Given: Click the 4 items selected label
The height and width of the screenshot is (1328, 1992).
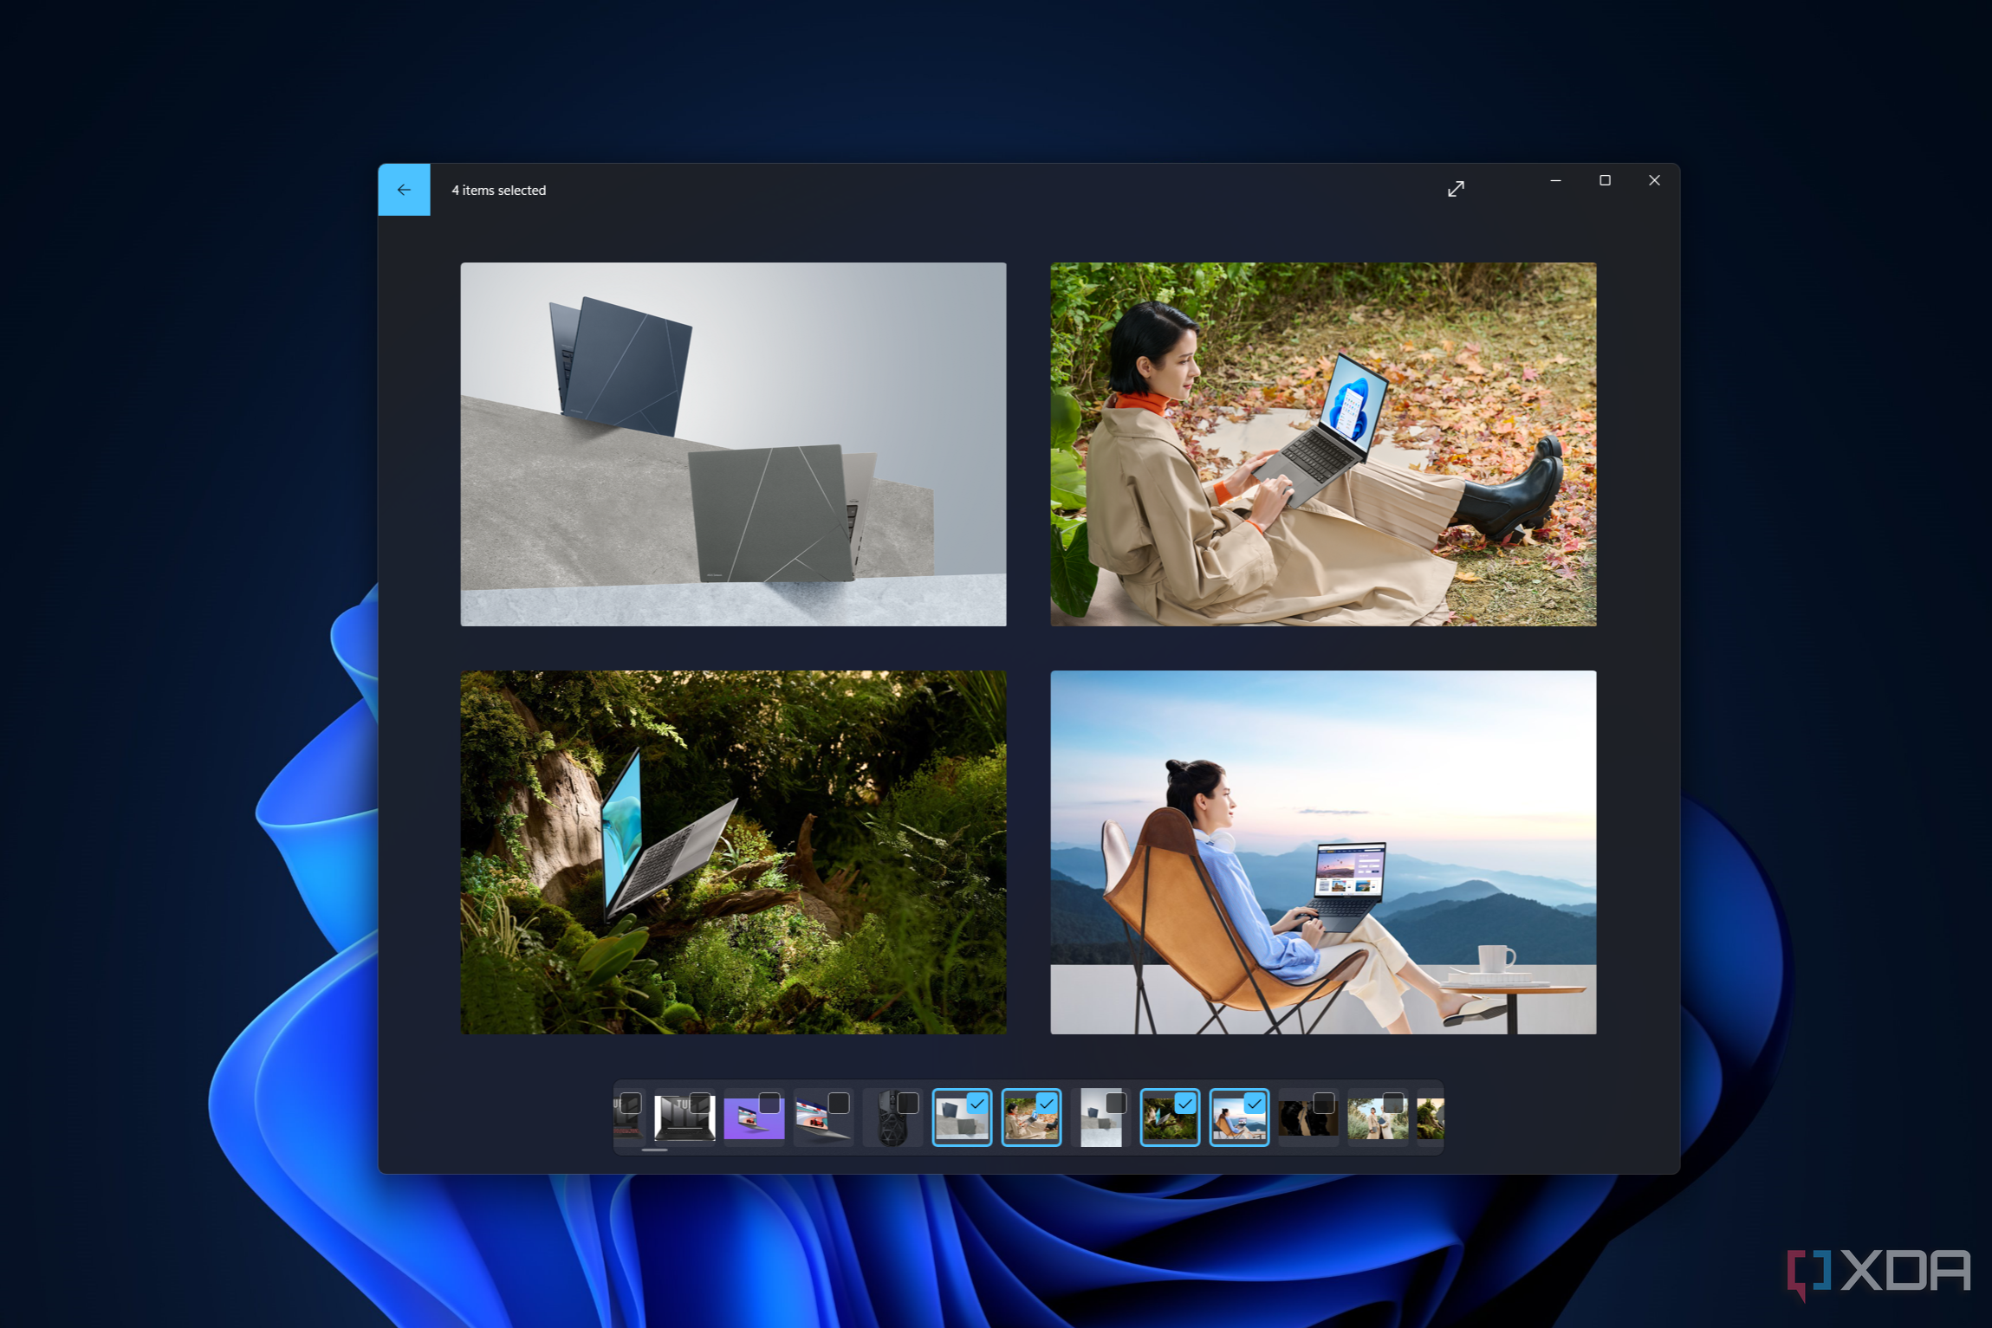Looking at the screenshot, I should [499, 190].
